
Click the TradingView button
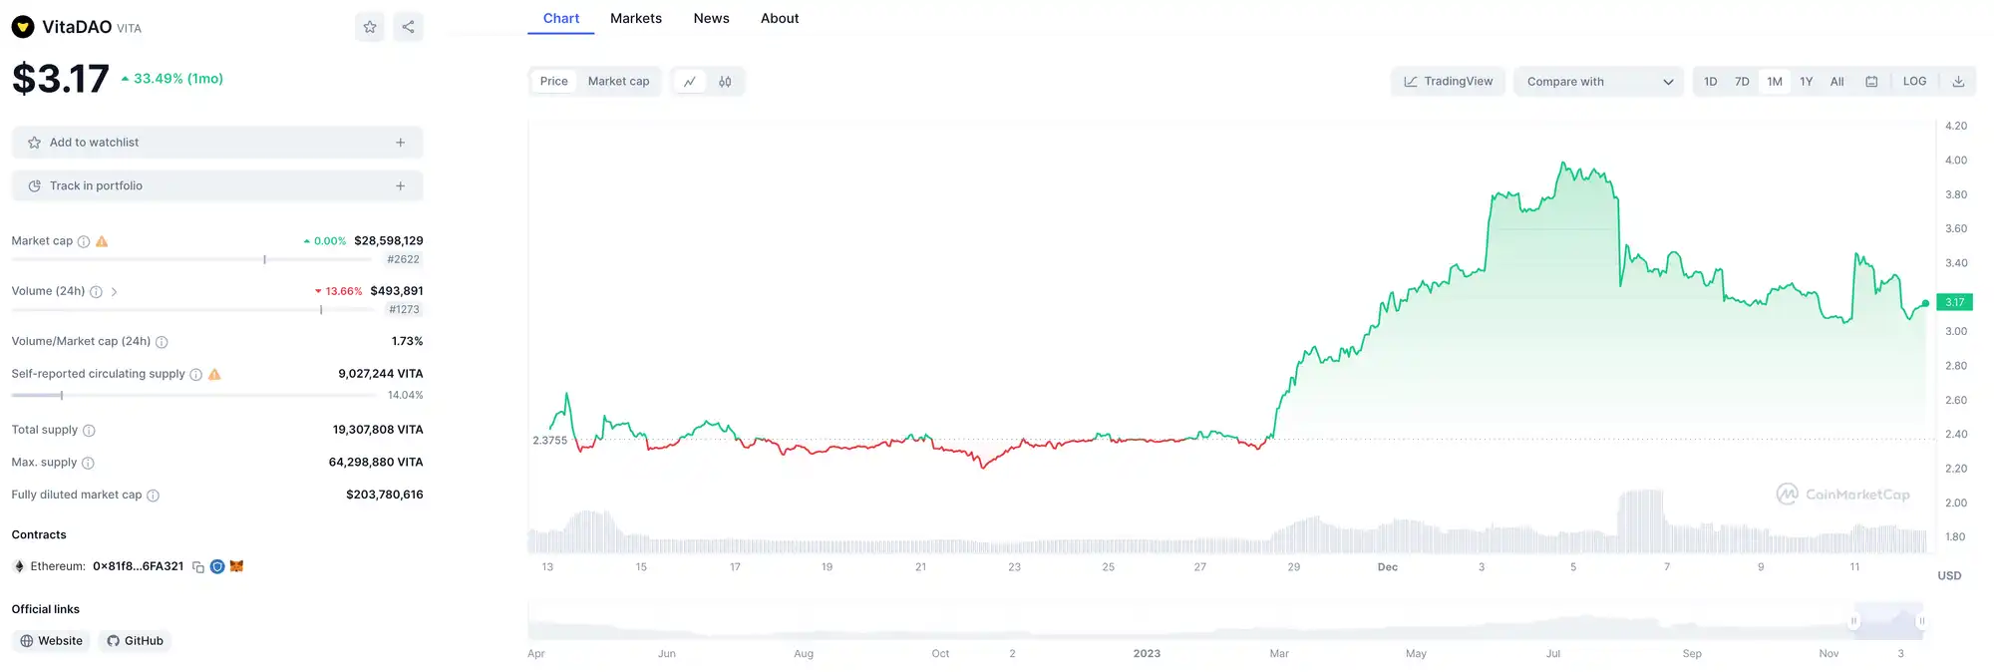coord(1448,82)
